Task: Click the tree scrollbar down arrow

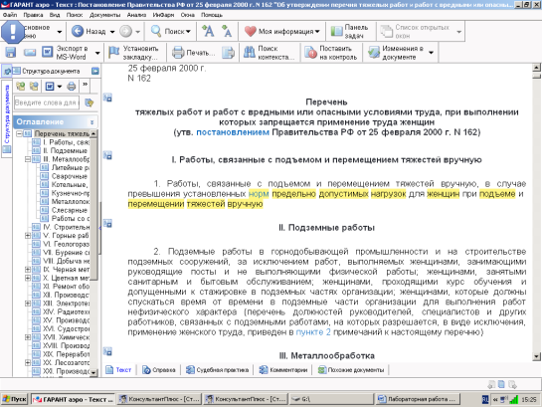Action: coord(93,372)
